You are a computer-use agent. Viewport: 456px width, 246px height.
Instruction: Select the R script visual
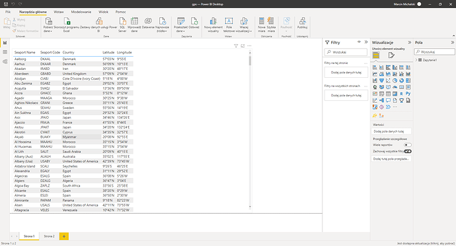pos(402,94)
